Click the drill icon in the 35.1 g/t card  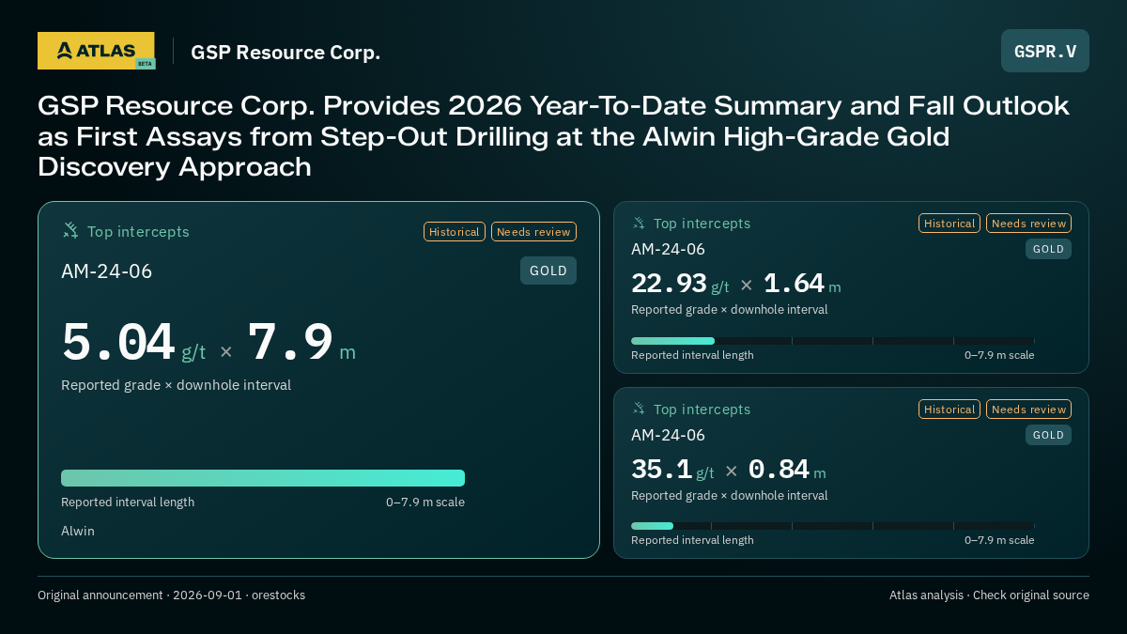[x=639, y=409]
